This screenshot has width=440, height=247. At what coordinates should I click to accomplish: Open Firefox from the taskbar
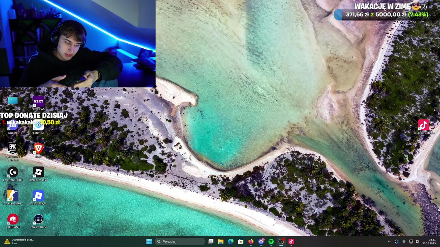251,242
